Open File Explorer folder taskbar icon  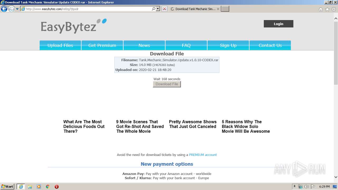click(30, 187)
